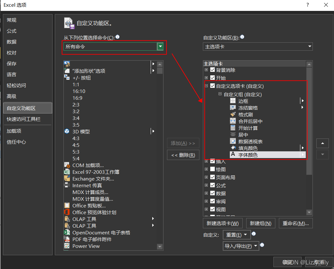Enable the 绘图 tab checkbox
Image resolution: width=334 pixels, height=269 pixels.
coord(213,169)
